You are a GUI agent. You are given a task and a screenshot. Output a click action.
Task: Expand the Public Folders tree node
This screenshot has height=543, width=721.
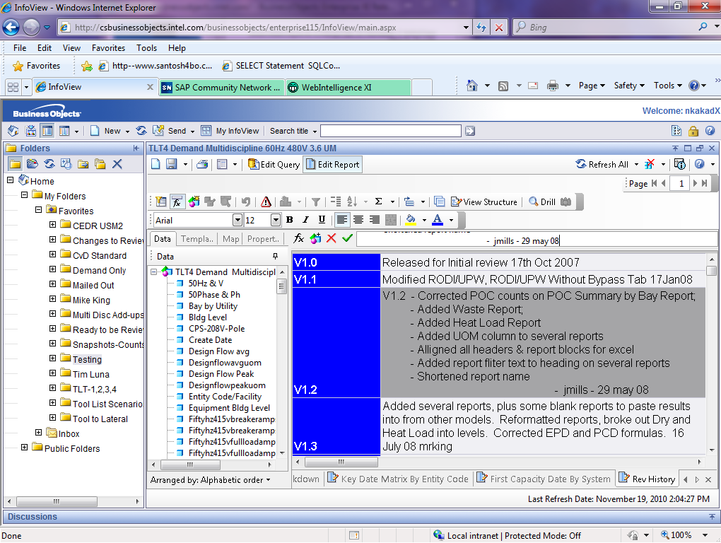point(24,448)
